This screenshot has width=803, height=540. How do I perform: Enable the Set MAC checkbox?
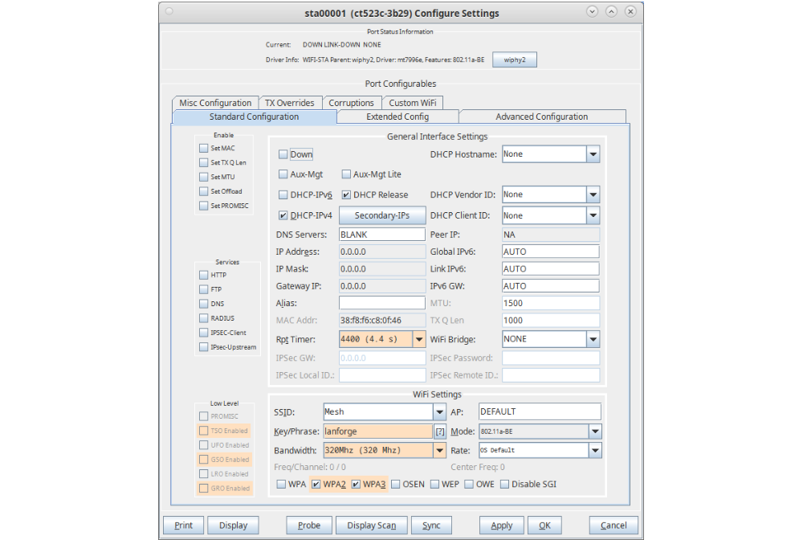pyautogui.click(x=204, y=149)
